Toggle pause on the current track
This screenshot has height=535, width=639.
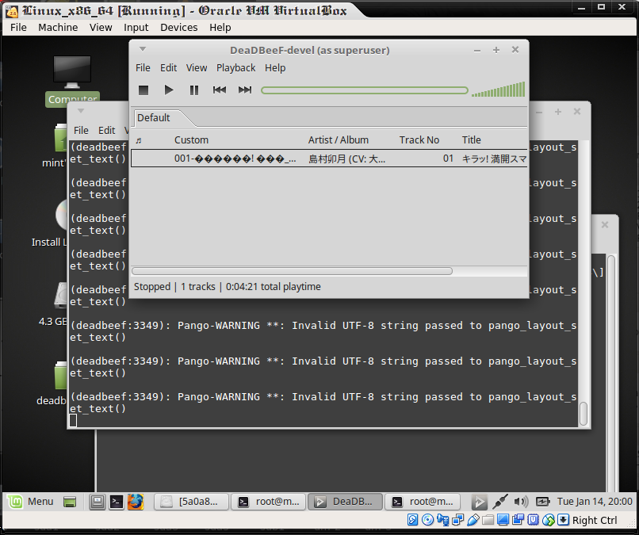click(x=193, y=90)
